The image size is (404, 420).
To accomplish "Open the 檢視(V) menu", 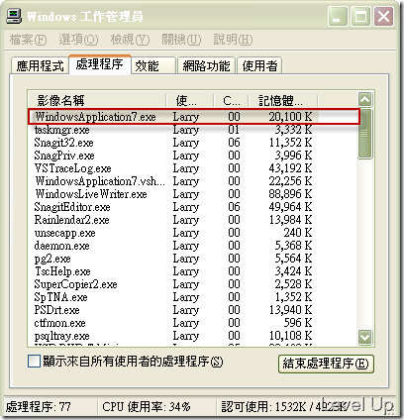I will point(130,40).
